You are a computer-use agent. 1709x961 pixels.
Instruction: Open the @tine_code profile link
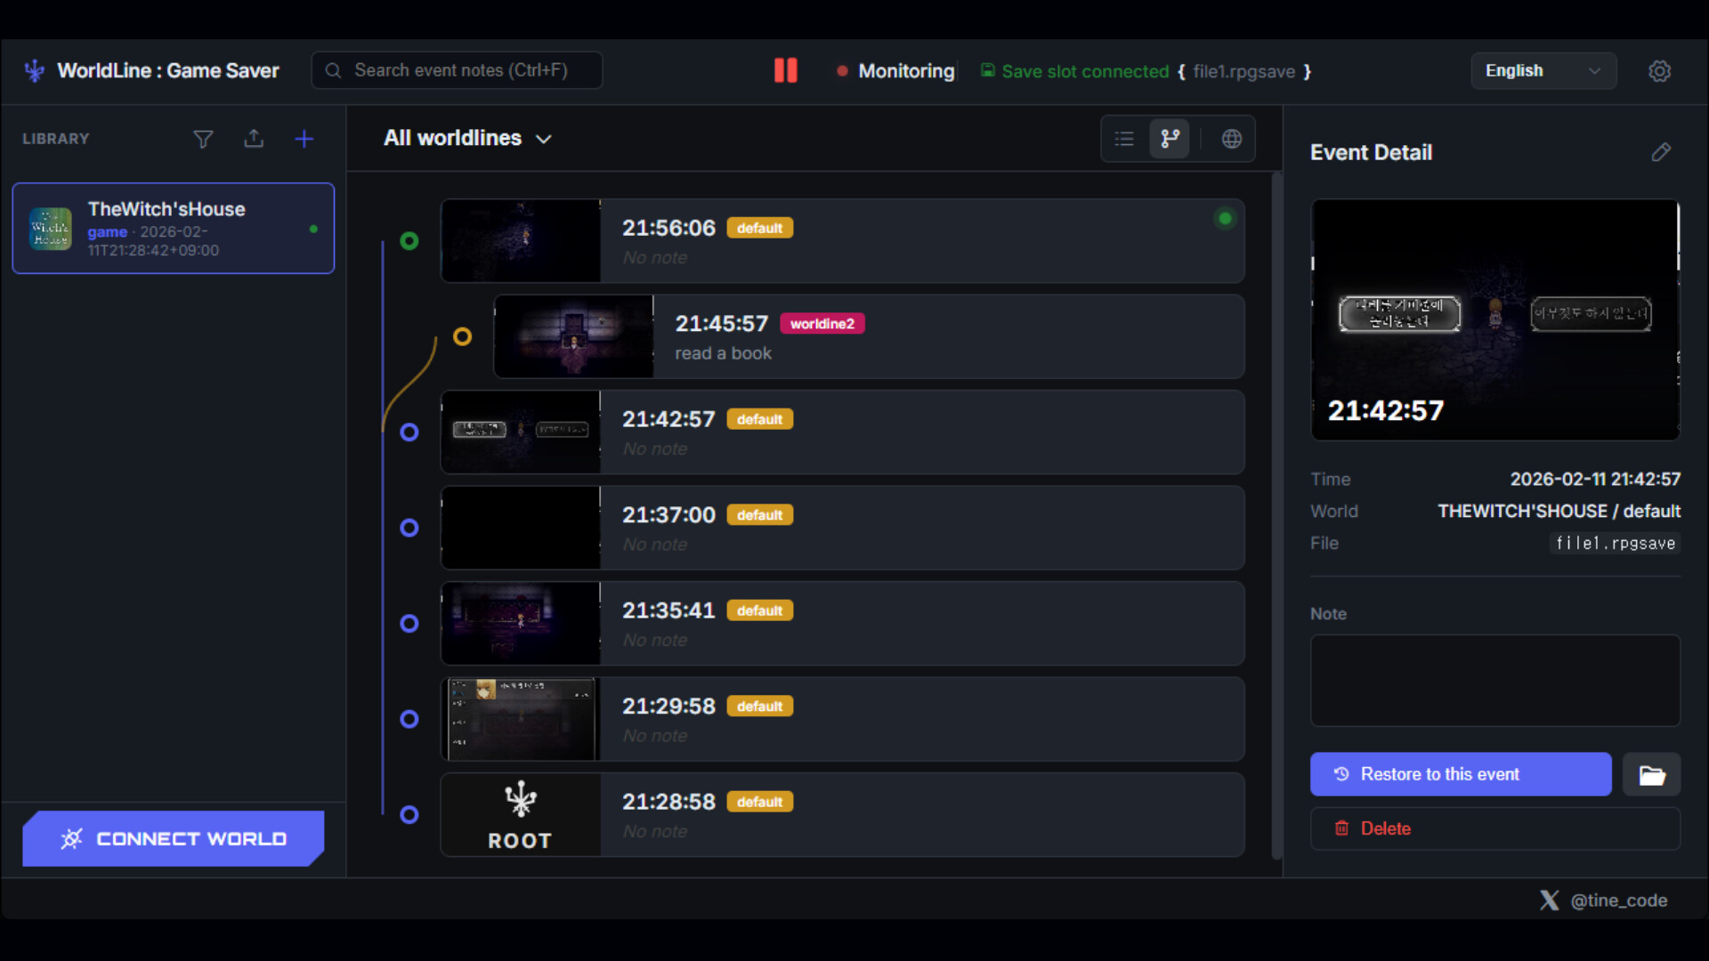1603,900
